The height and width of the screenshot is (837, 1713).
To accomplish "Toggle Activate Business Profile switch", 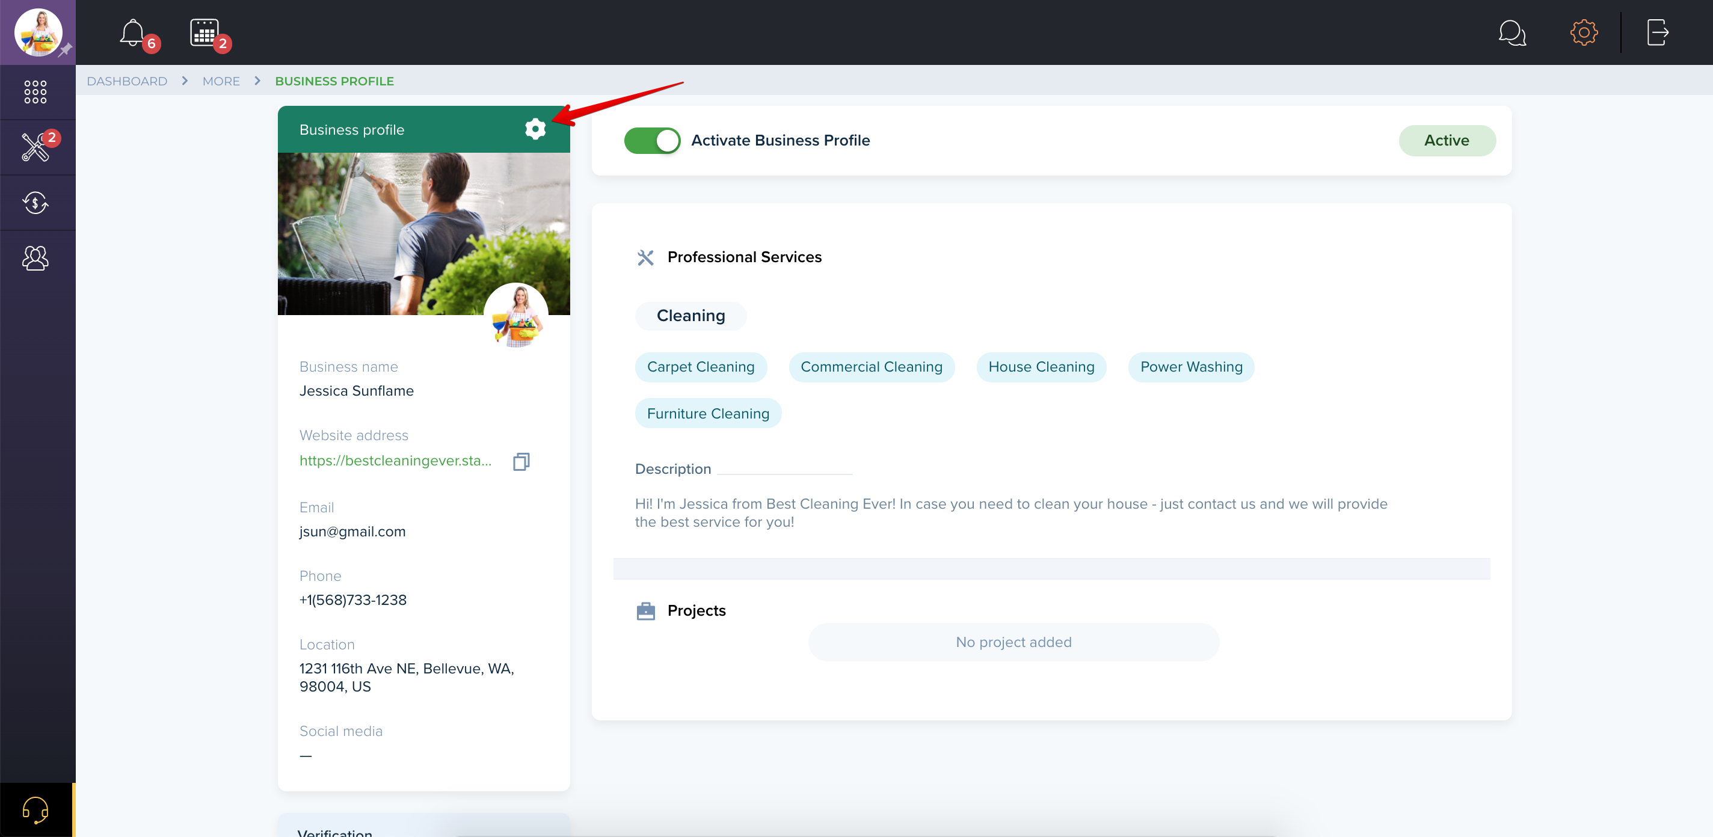I will pos(651,140).
